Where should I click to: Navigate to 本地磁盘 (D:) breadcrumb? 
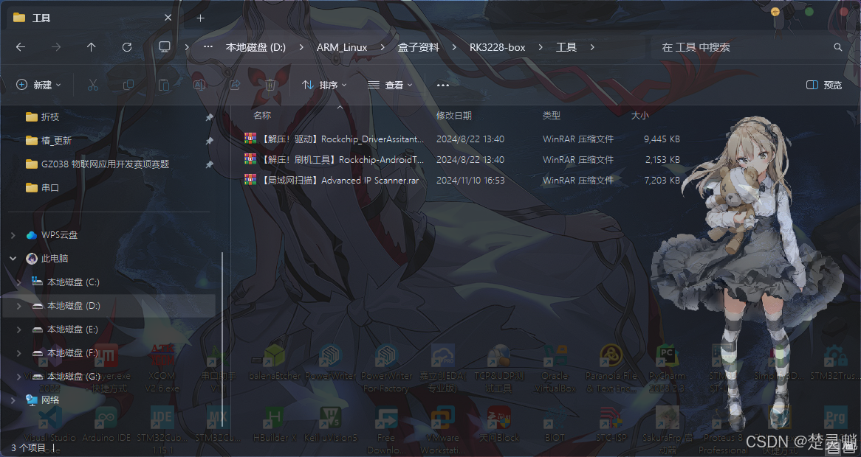(x=256, y=47)
